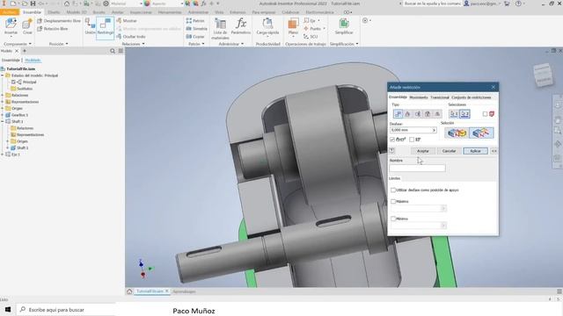The height and width of the screenshot is (316, 563).
Task: Click the Windows search box
Action: (67, 310)
